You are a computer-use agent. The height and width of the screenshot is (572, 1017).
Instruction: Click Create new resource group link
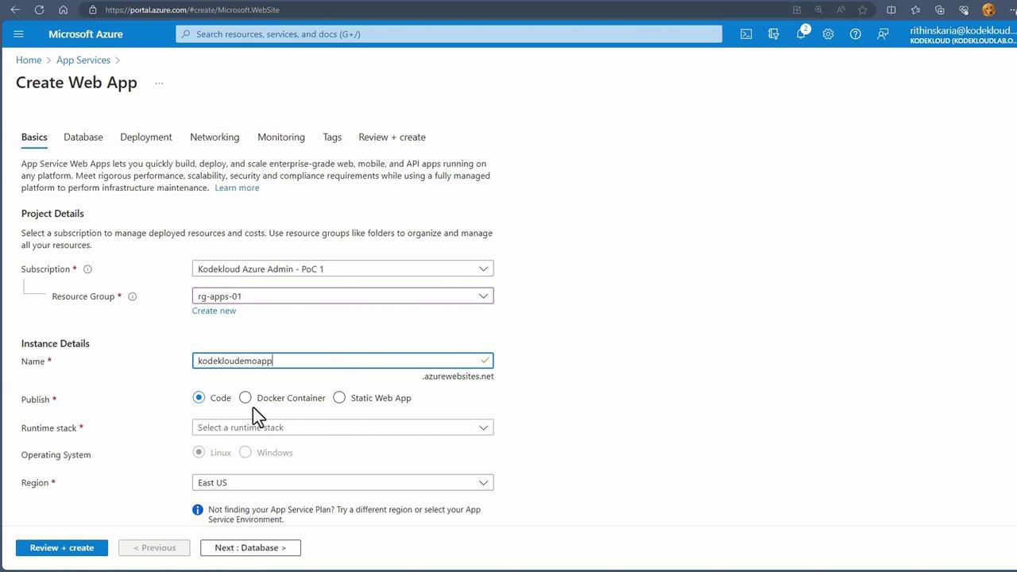(214, 311)
